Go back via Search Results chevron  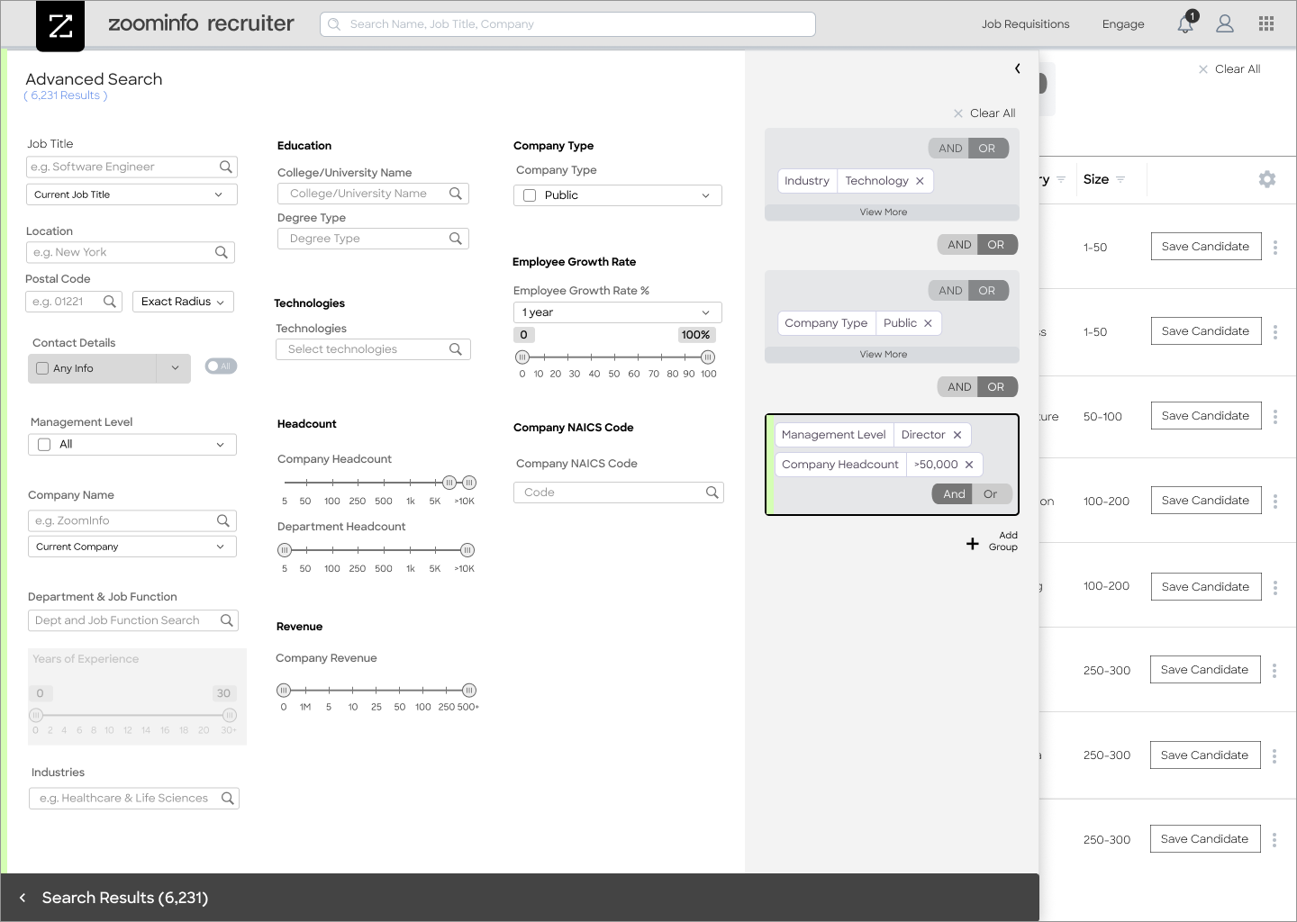tap(23, 898)
